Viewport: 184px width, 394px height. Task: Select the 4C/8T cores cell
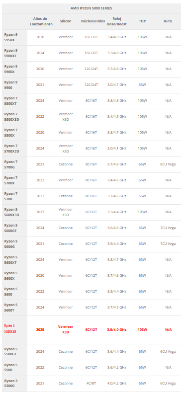(x=91, y=383)
